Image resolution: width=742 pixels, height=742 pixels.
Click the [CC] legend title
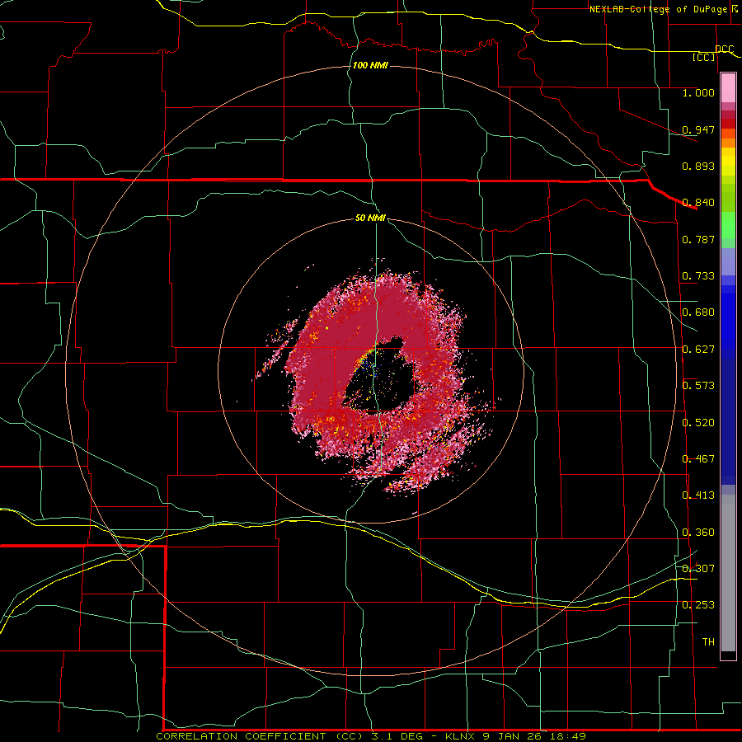click(x=704, y=57)
